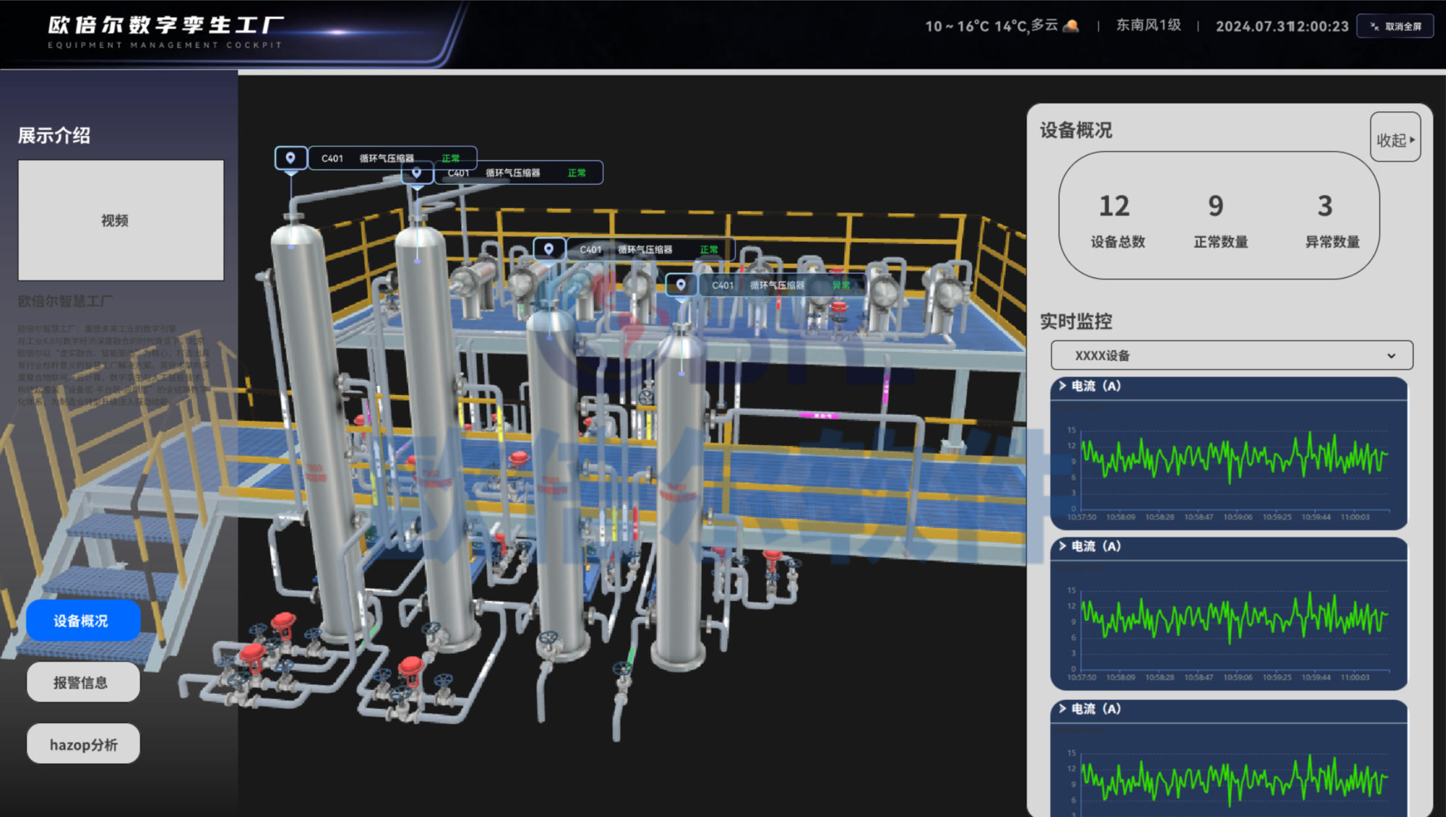The image size is (1446, 817).
Task: Collapse the panel with 收起 arrow
Action: click(x=1395, y=139)
